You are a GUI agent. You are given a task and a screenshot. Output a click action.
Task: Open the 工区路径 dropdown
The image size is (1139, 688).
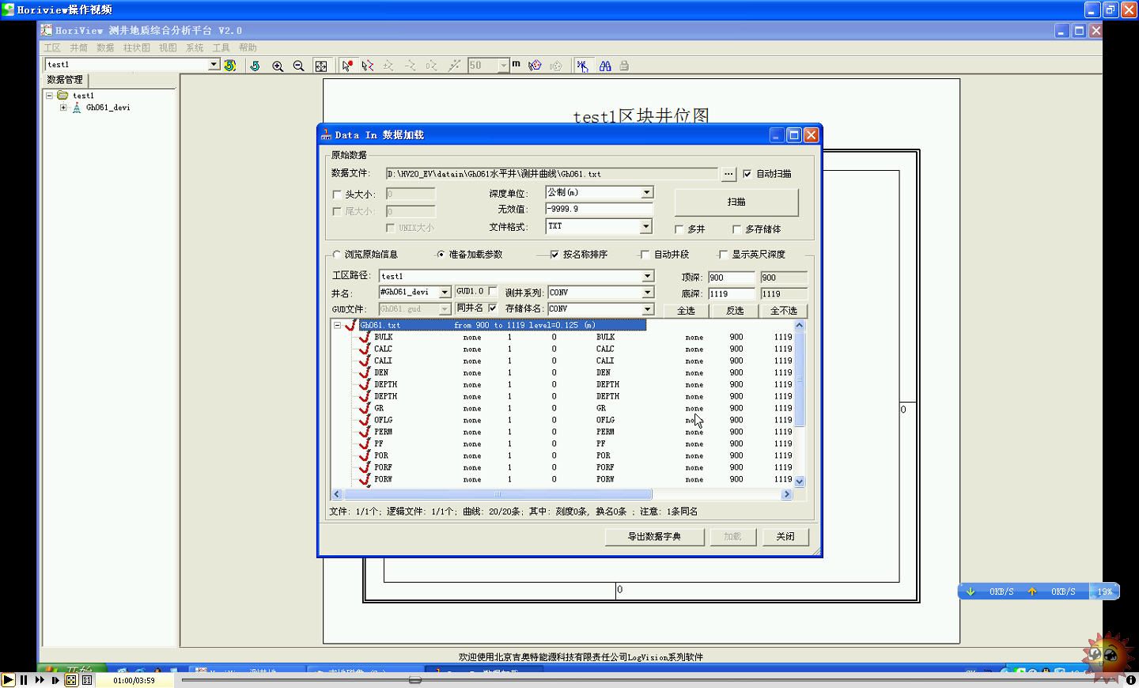pyautogui.click(x=647, y=276)
